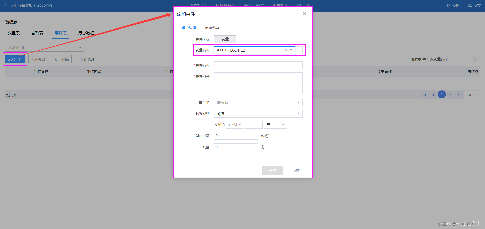The height and width of the screenshot is (229, 485).
Task: Open the column settings gear in 操作
Action: coord(477,71)
